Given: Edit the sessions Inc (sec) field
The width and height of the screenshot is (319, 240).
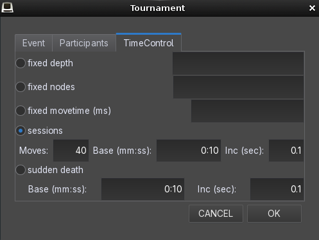Looking at the screenshot, I should coord(286,151).
